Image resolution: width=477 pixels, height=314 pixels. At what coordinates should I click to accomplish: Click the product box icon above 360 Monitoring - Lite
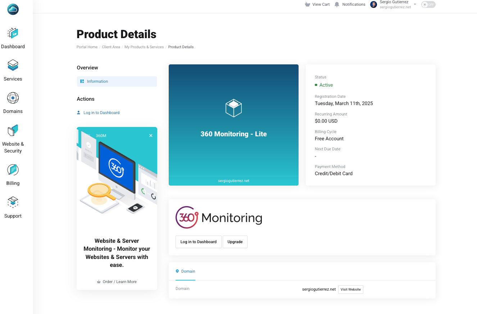233,108
